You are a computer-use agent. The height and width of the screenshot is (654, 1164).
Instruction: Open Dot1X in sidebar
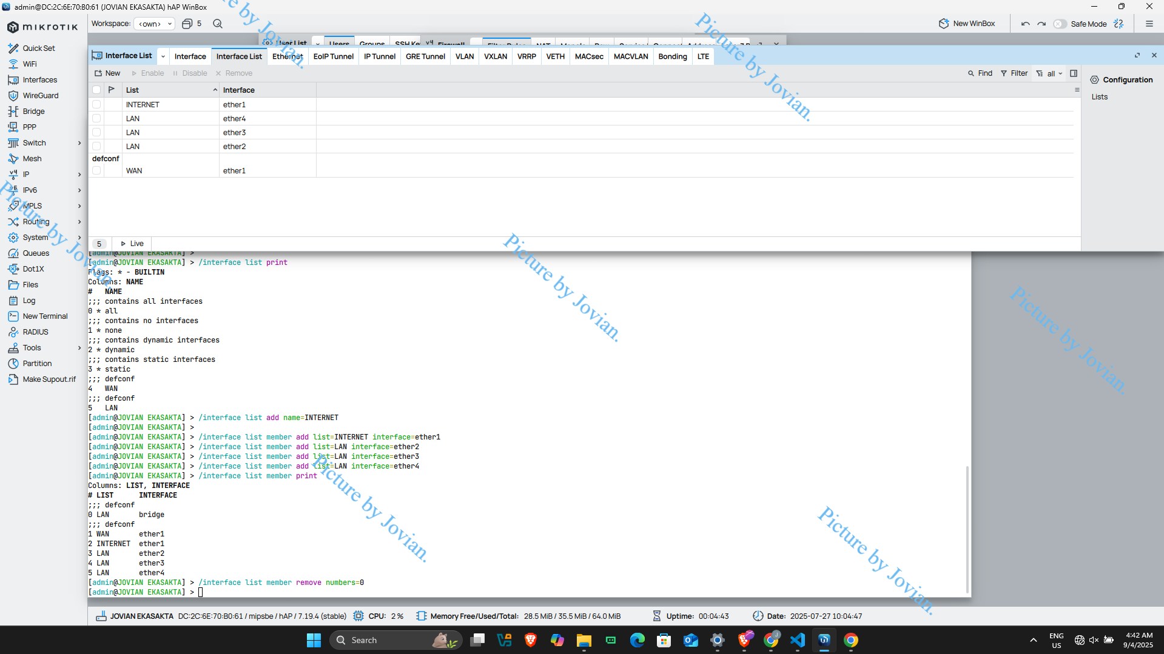pos(33,269)
